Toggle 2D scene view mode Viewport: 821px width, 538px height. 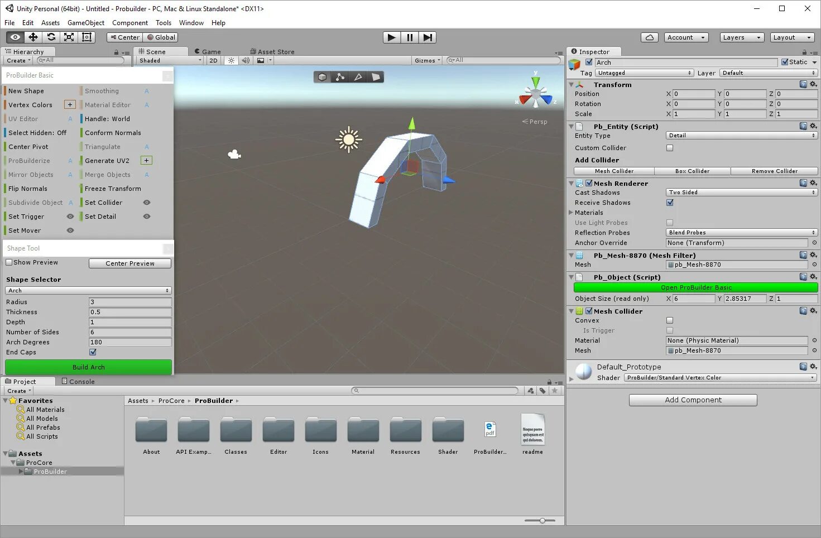213,60
